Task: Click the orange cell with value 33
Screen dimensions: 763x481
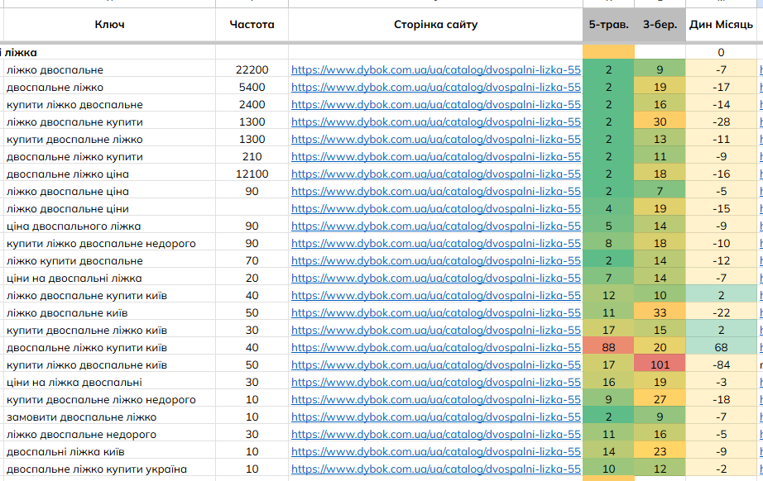Action: pos(660,313)
